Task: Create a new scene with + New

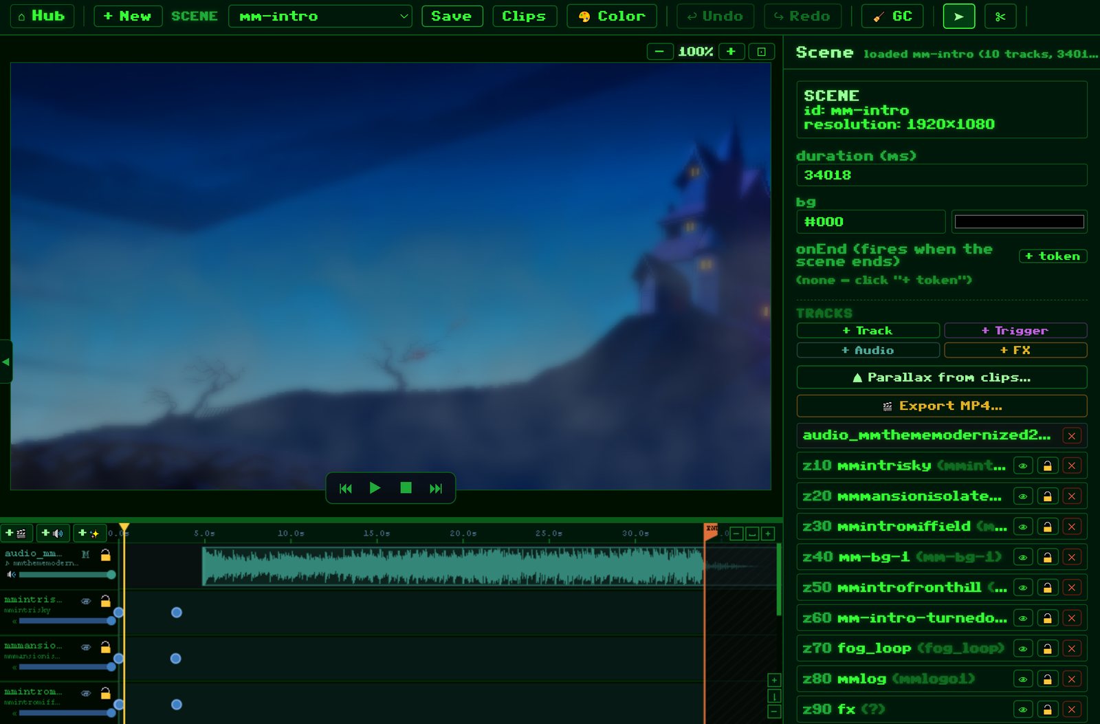Action: click(128, 16)
